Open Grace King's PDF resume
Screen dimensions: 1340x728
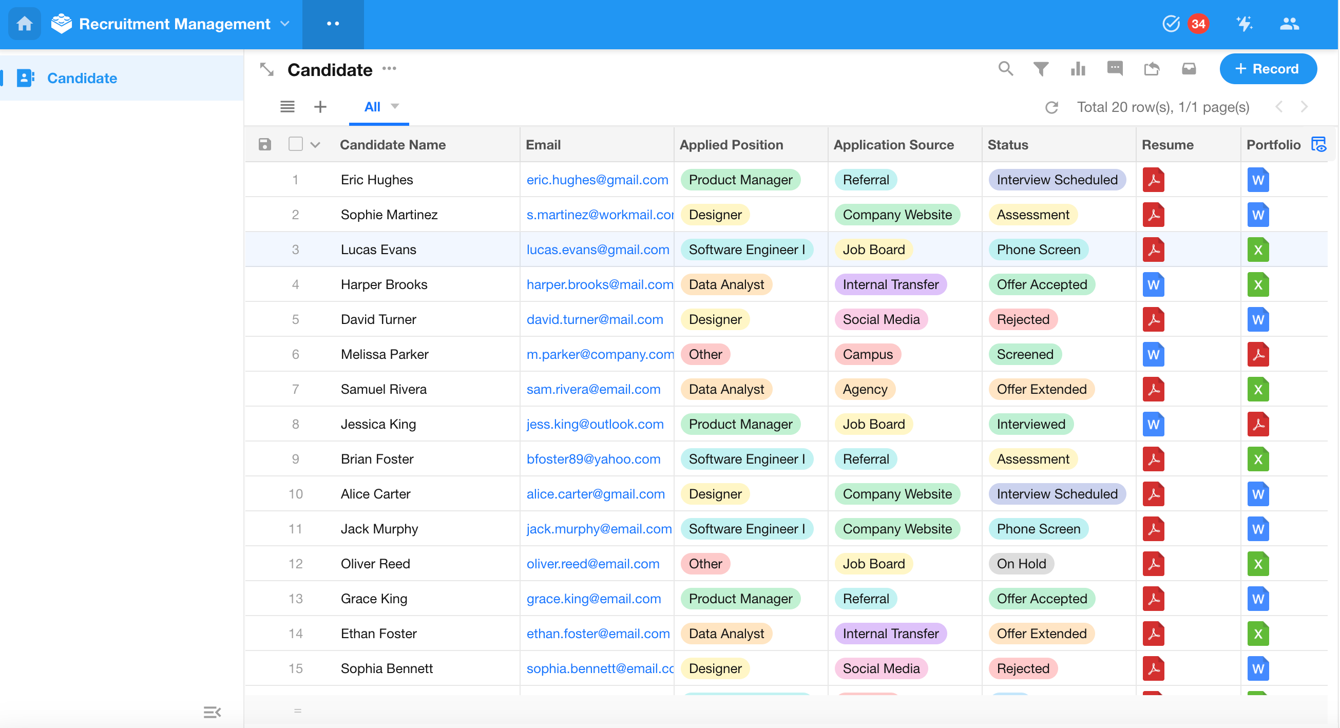(x=1153, y=599)
